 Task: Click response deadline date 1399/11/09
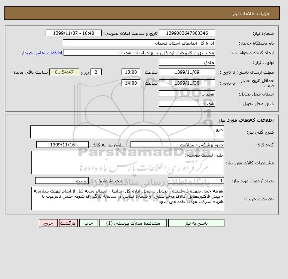coord(187,72)
